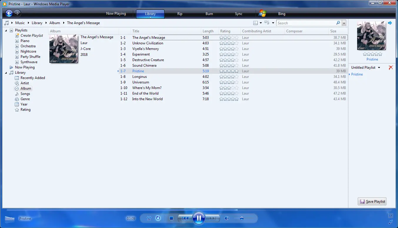Click the greyed Forward navigation arrow

(x=17, y=13)
